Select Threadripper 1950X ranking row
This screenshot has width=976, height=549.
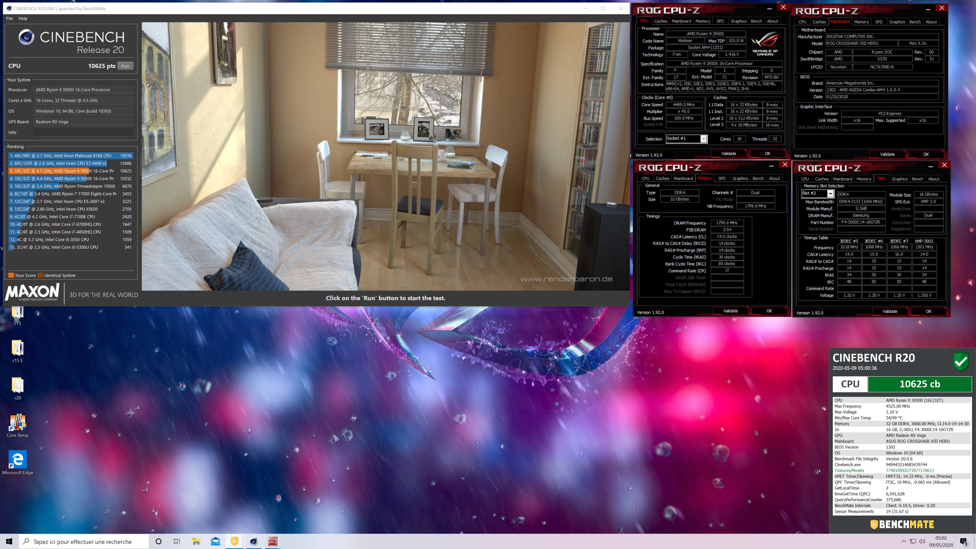tap(70, 186)
